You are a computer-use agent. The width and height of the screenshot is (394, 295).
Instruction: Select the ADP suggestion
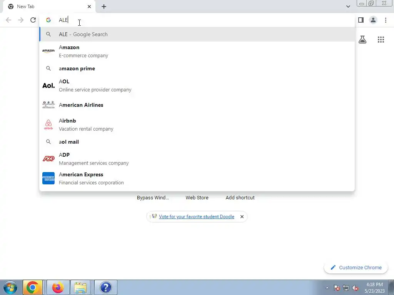197,159
